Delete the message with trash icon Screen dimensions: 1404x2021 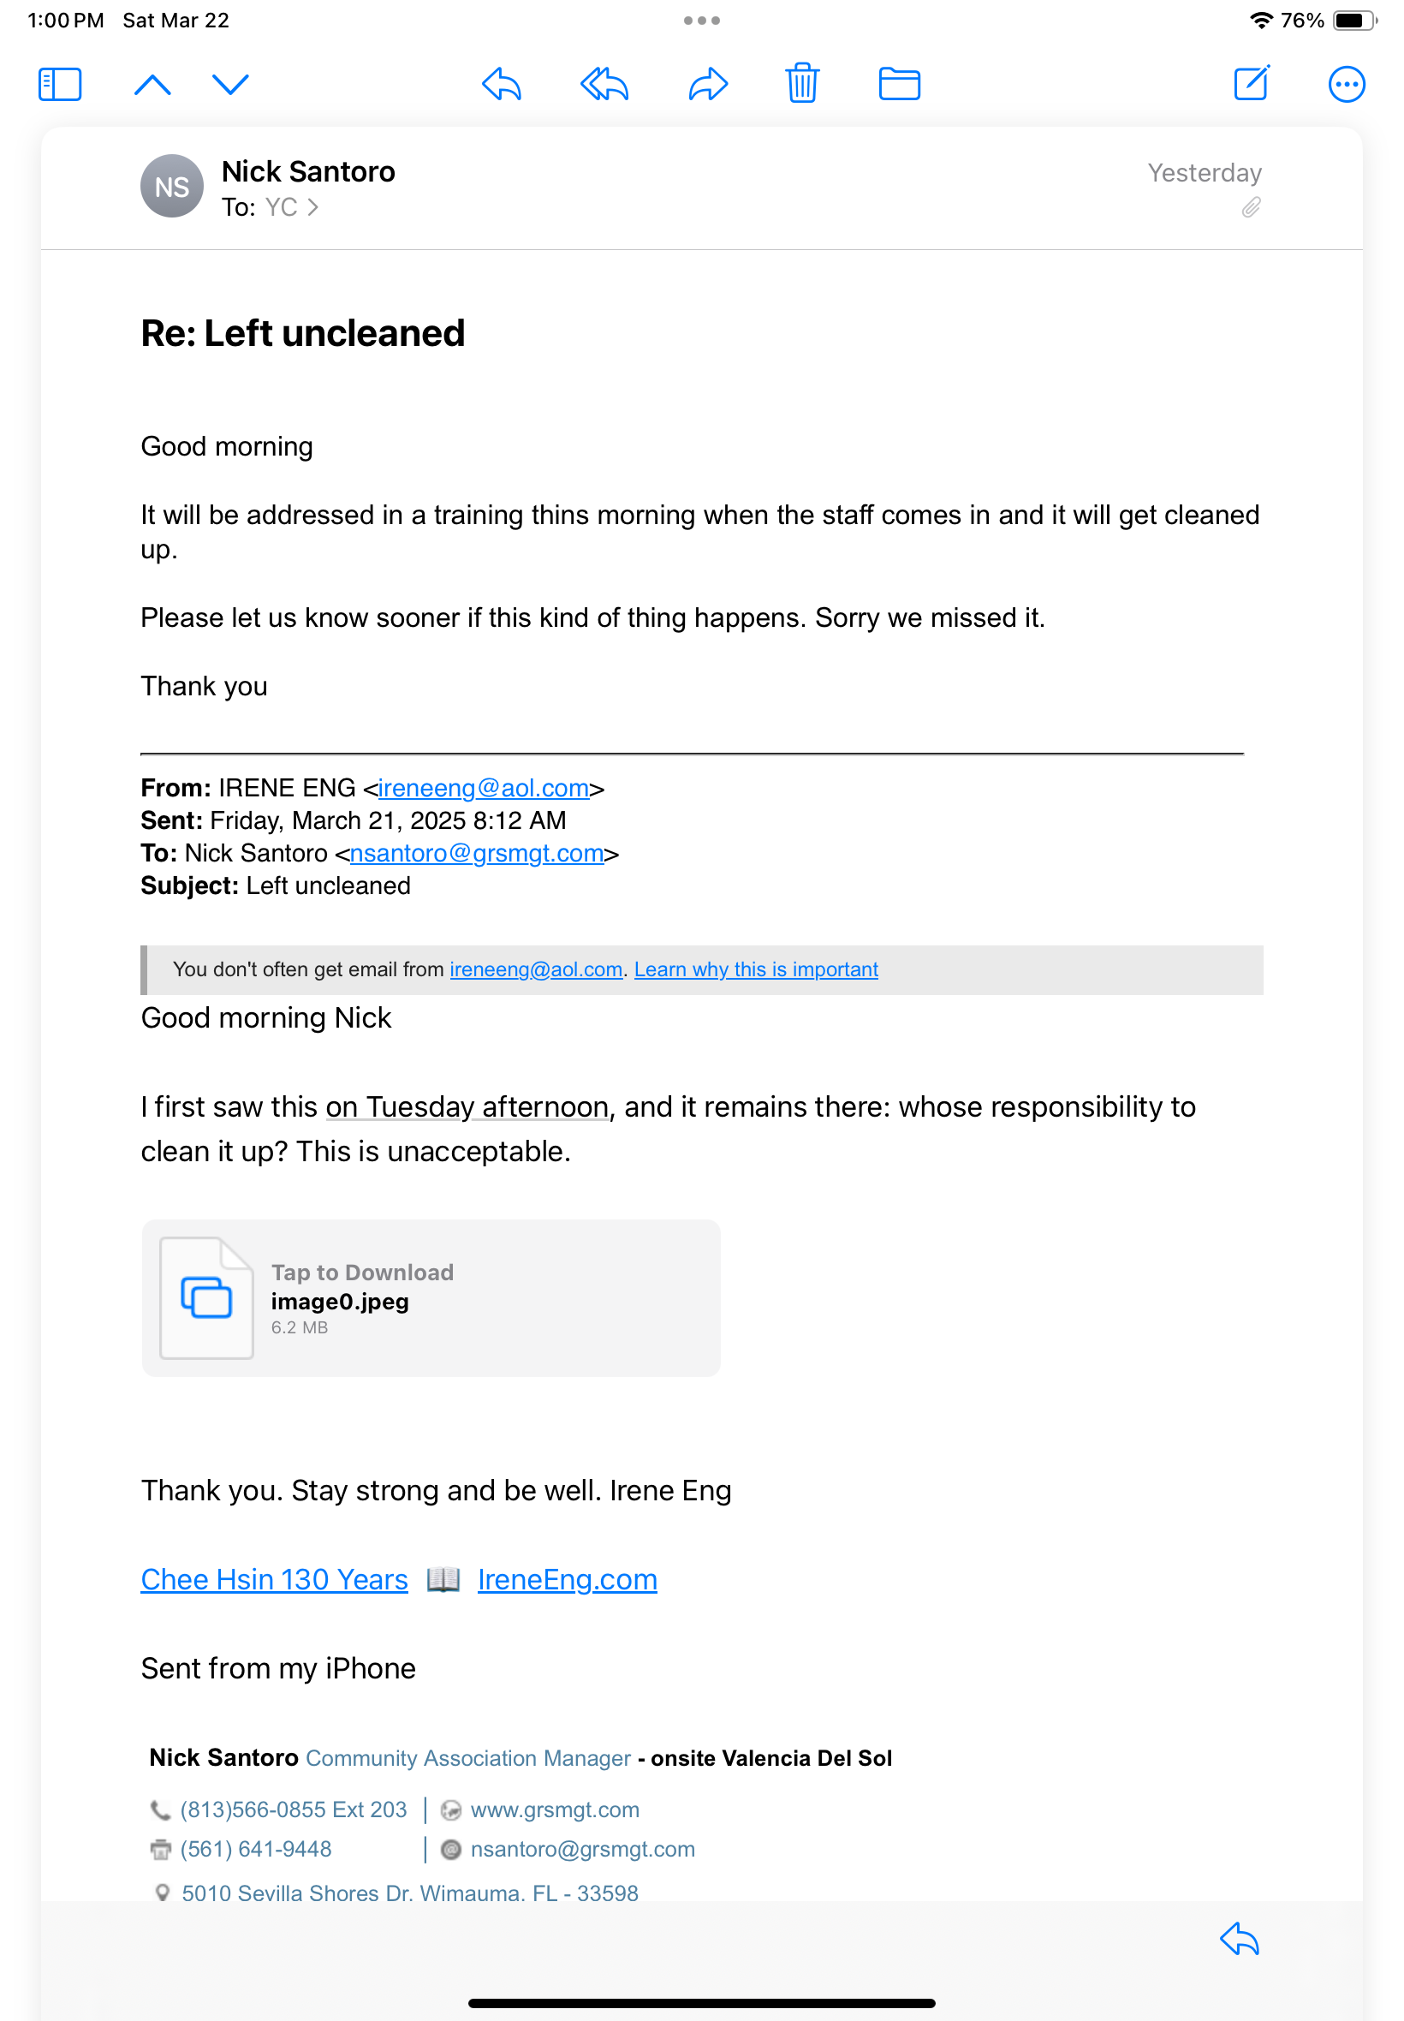pyautogui.click(x=801, y=85)
